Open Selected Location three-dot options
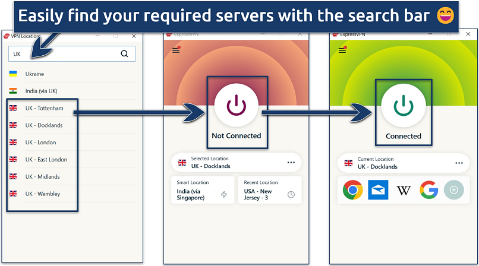This screenshot has height=266, width=479. [x=291, y=163]
